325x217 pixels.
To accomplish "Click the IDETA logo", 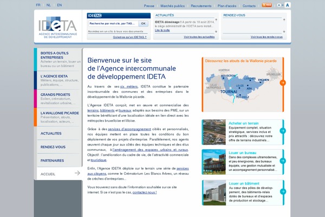I will (58, 27).
